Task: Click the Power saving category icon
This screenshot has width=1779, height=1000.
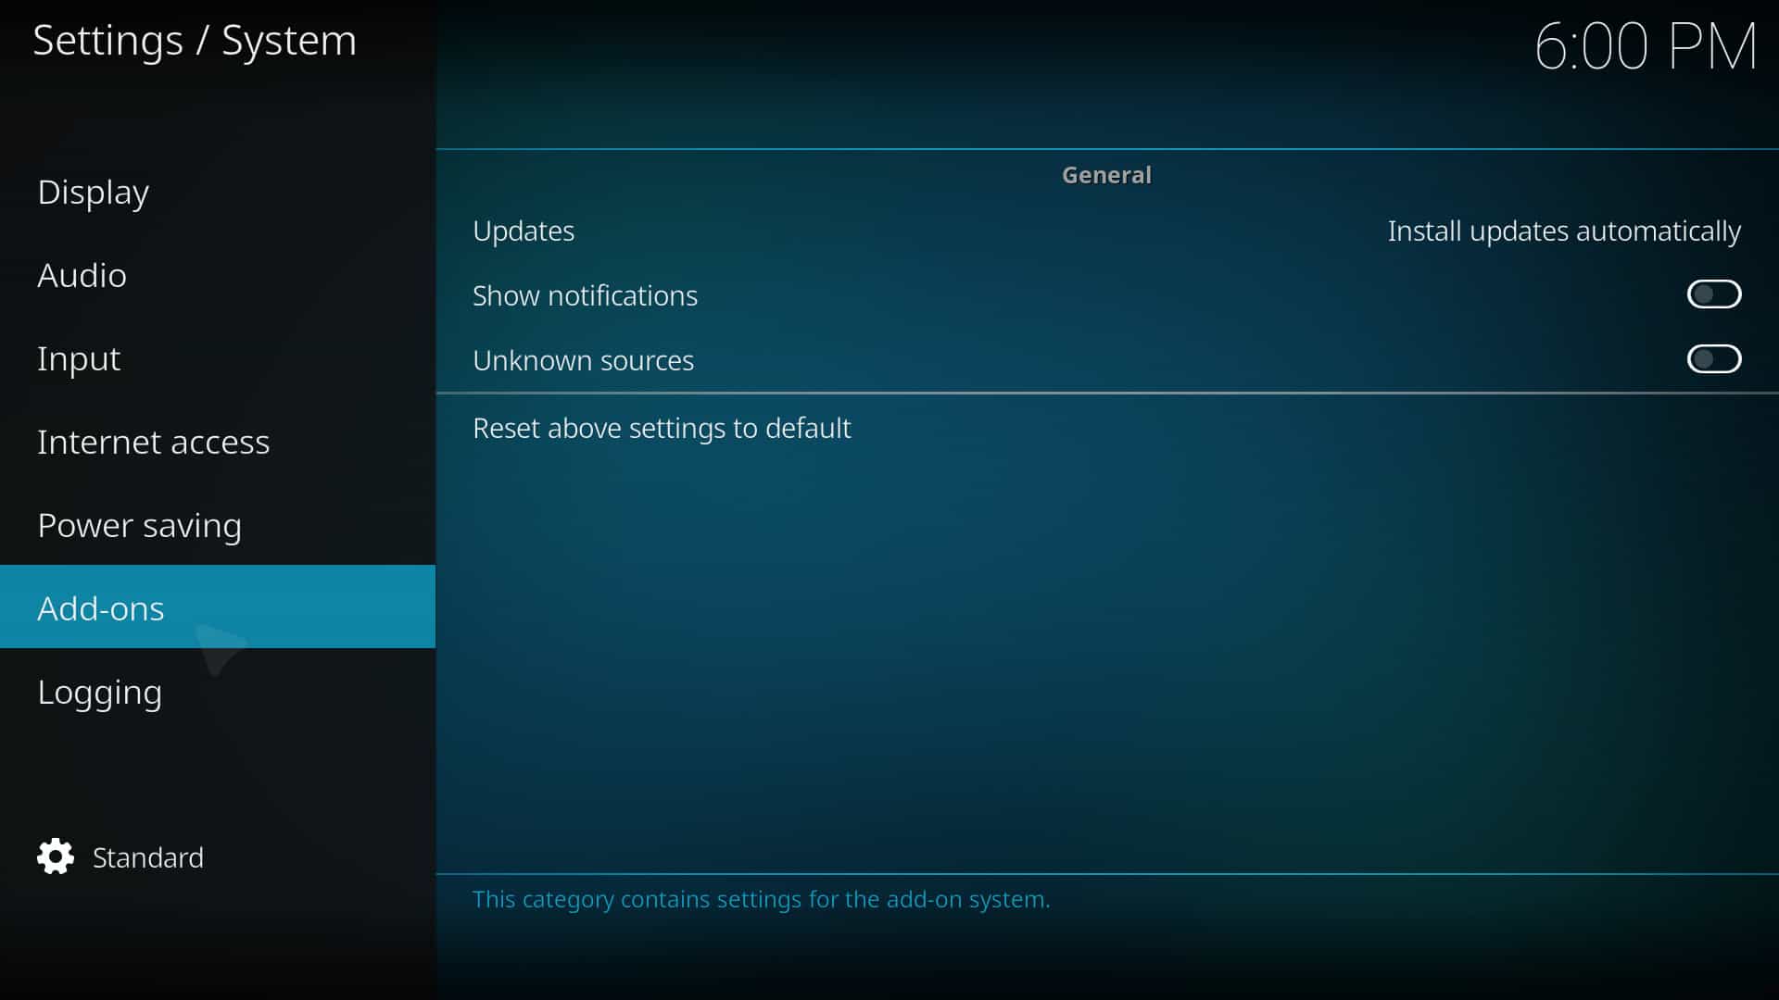Action: tap(139, 524)
